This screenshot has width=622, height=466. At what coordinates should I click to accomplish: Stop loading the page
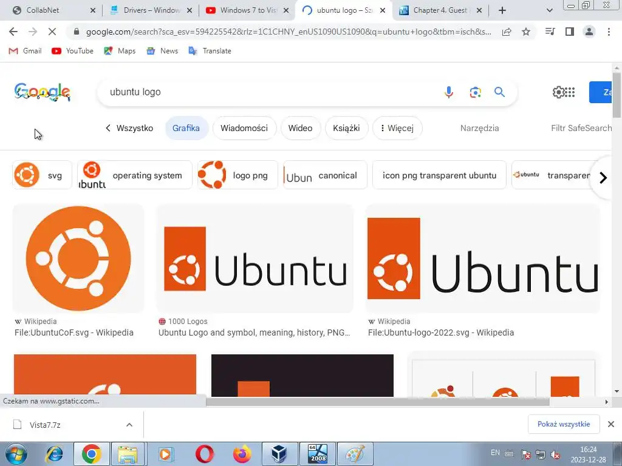point(52,32)
